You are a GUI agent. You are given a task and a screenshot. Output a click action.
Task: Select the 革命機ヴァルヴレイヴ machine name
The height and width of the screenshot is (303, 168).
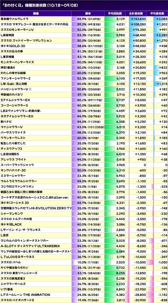click(x=14, y=19)
